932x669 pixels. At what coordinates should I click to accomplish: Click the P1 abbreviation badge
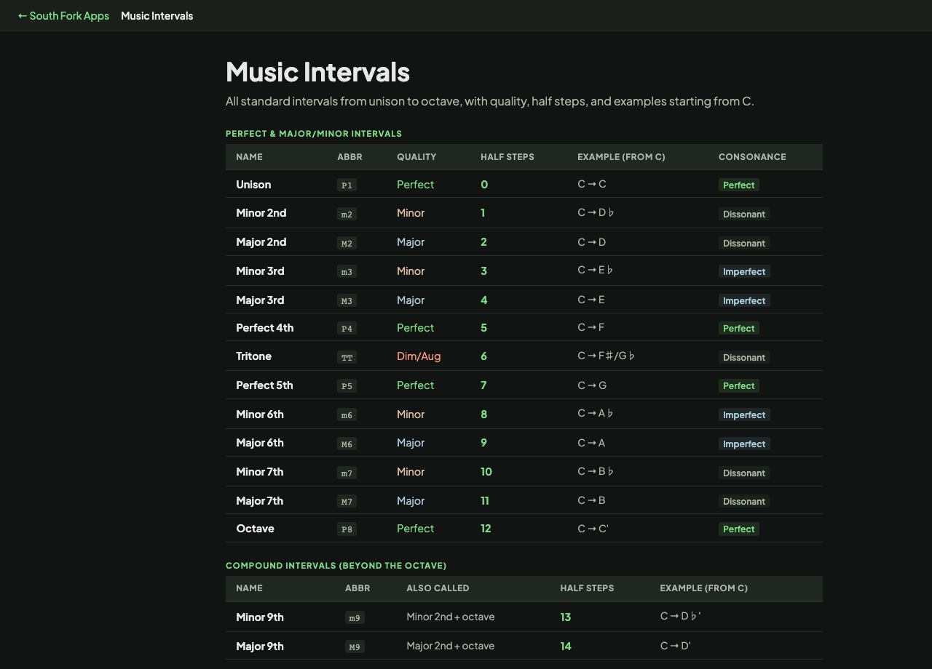click(347, 185)
